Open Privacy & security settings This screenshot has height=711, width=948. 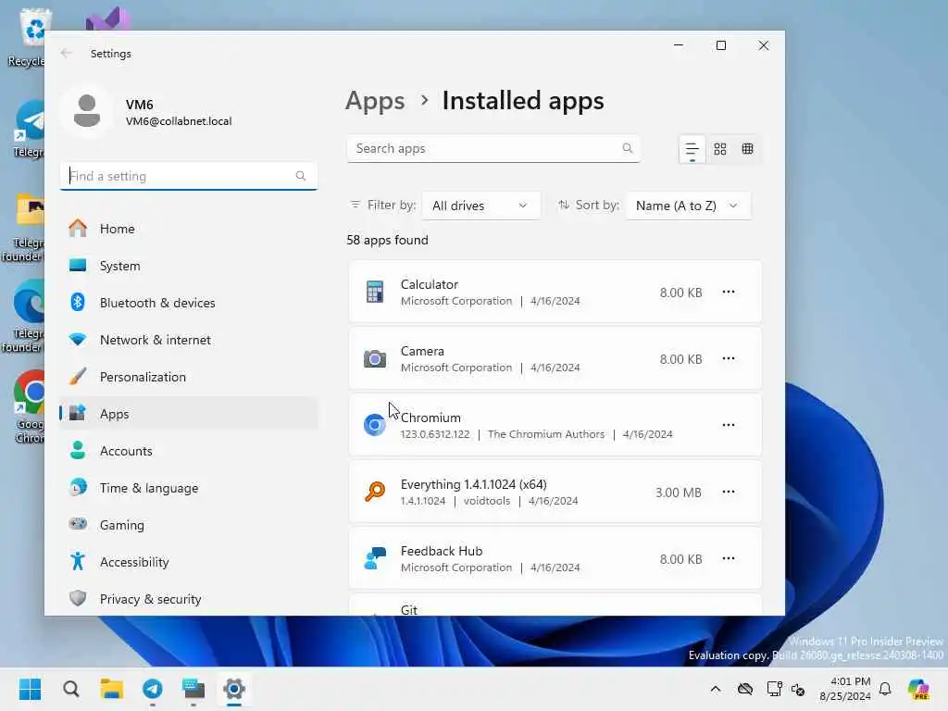[189, 599]
